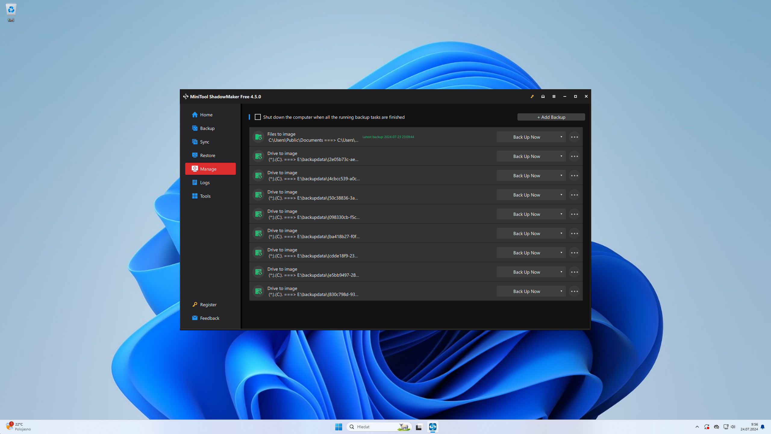The height and width of the screenshot is (434, 771).
Task: Switch to the Backup page
Action: click(207, 128)
